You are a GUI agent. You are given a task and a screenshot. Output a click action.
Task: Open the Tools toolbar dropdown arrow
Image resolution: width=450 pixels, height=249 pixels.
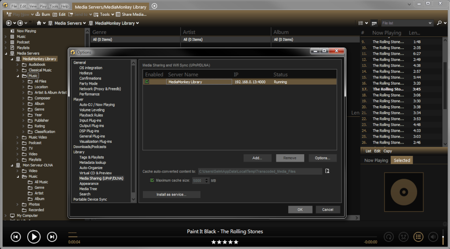113,14
